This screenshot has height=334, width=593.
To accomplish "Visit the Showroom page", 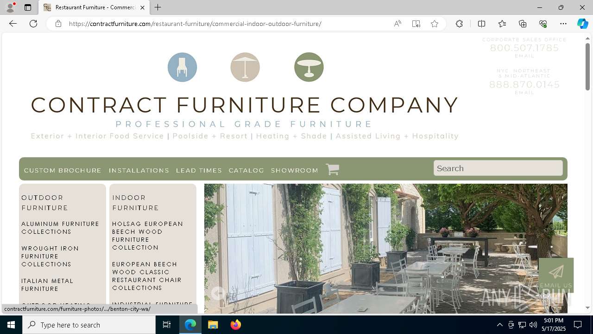I will (x=295, y=170).
